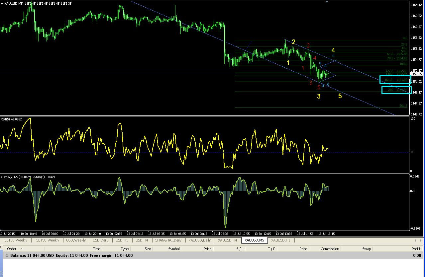The height and width of the screenshot is (277, 425).
Task: Select the Balance 11 044.00 USD summary row
Action: 213,255
